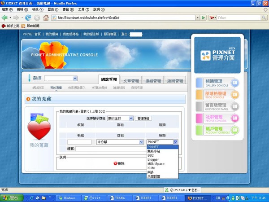Reload the page with the refresh icon
This screenshot has height=202, width=269.
tap(28, 18)
